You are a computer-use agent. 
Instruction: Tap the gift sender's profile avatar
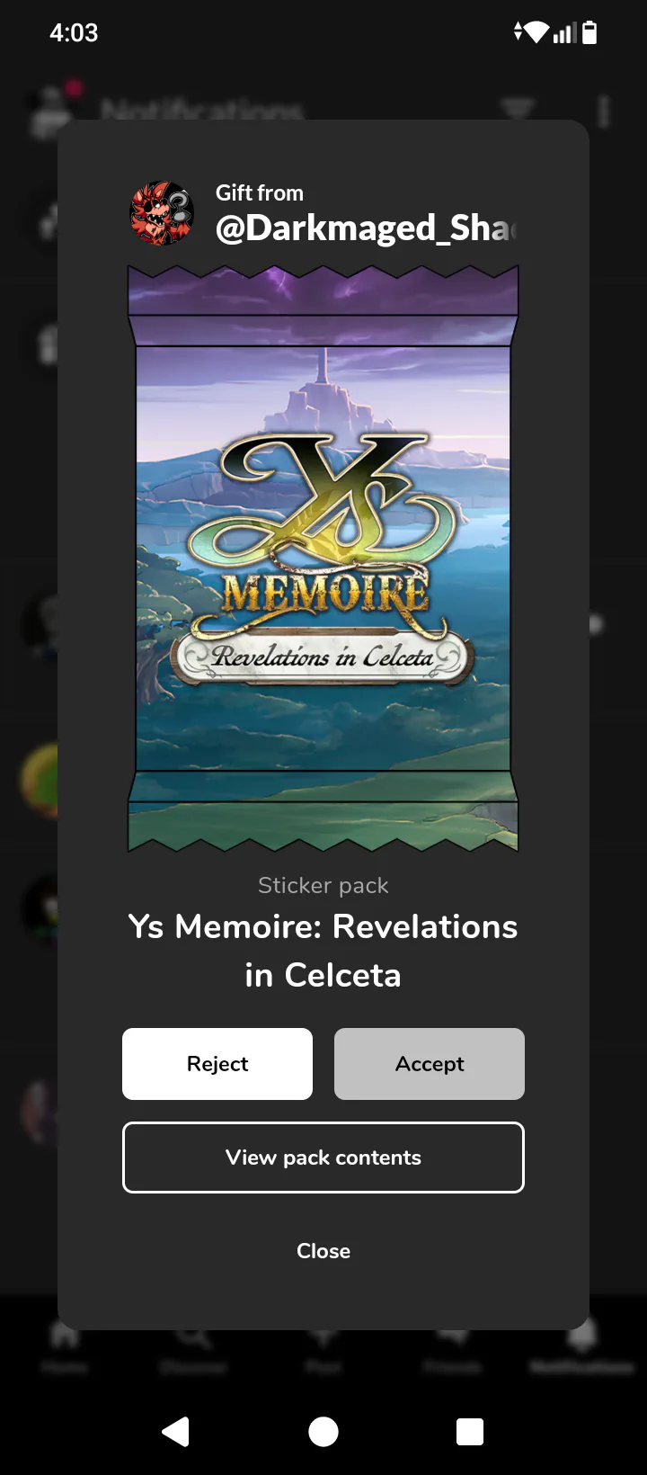click(162, 213)
